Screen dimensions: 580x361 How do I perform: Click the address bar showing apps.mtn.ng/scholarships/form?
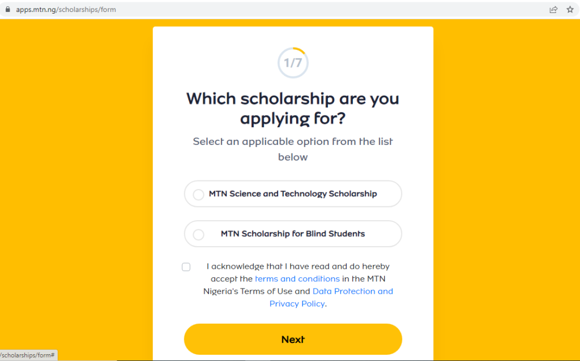[68, 9]
